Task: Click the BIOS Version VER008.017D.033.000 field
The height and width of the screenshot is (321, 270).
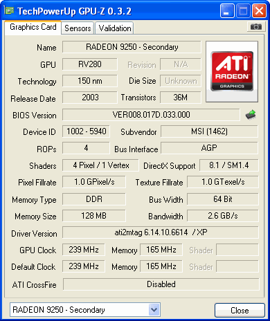Action: coord(151,115)
